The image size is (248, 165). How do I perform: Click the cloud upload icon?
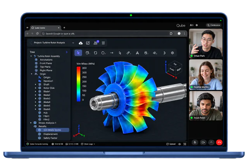[x=81, y=43]
